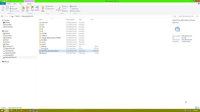The width and height of the screenshot is (200, 112).
Task: Open Music under This PC
Action: click(x=7, y=40)
